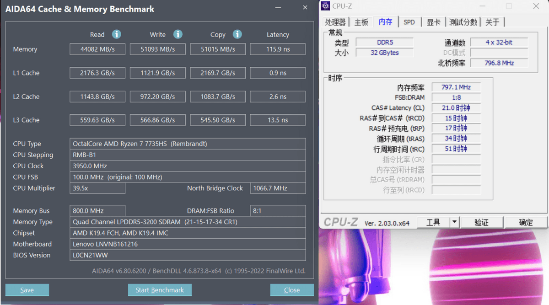Screen dimensions: 549x305
Task: Minimize the AIDA64 benchmark window
Action: (278, 8)
